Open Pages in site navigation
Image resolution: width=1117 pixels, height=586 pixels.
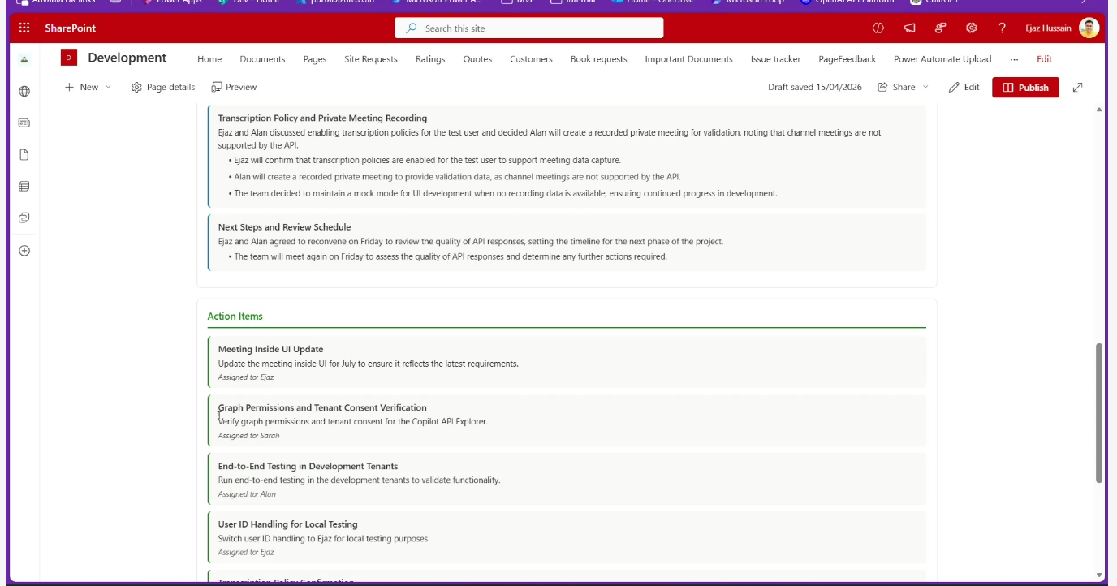point(315,59)
